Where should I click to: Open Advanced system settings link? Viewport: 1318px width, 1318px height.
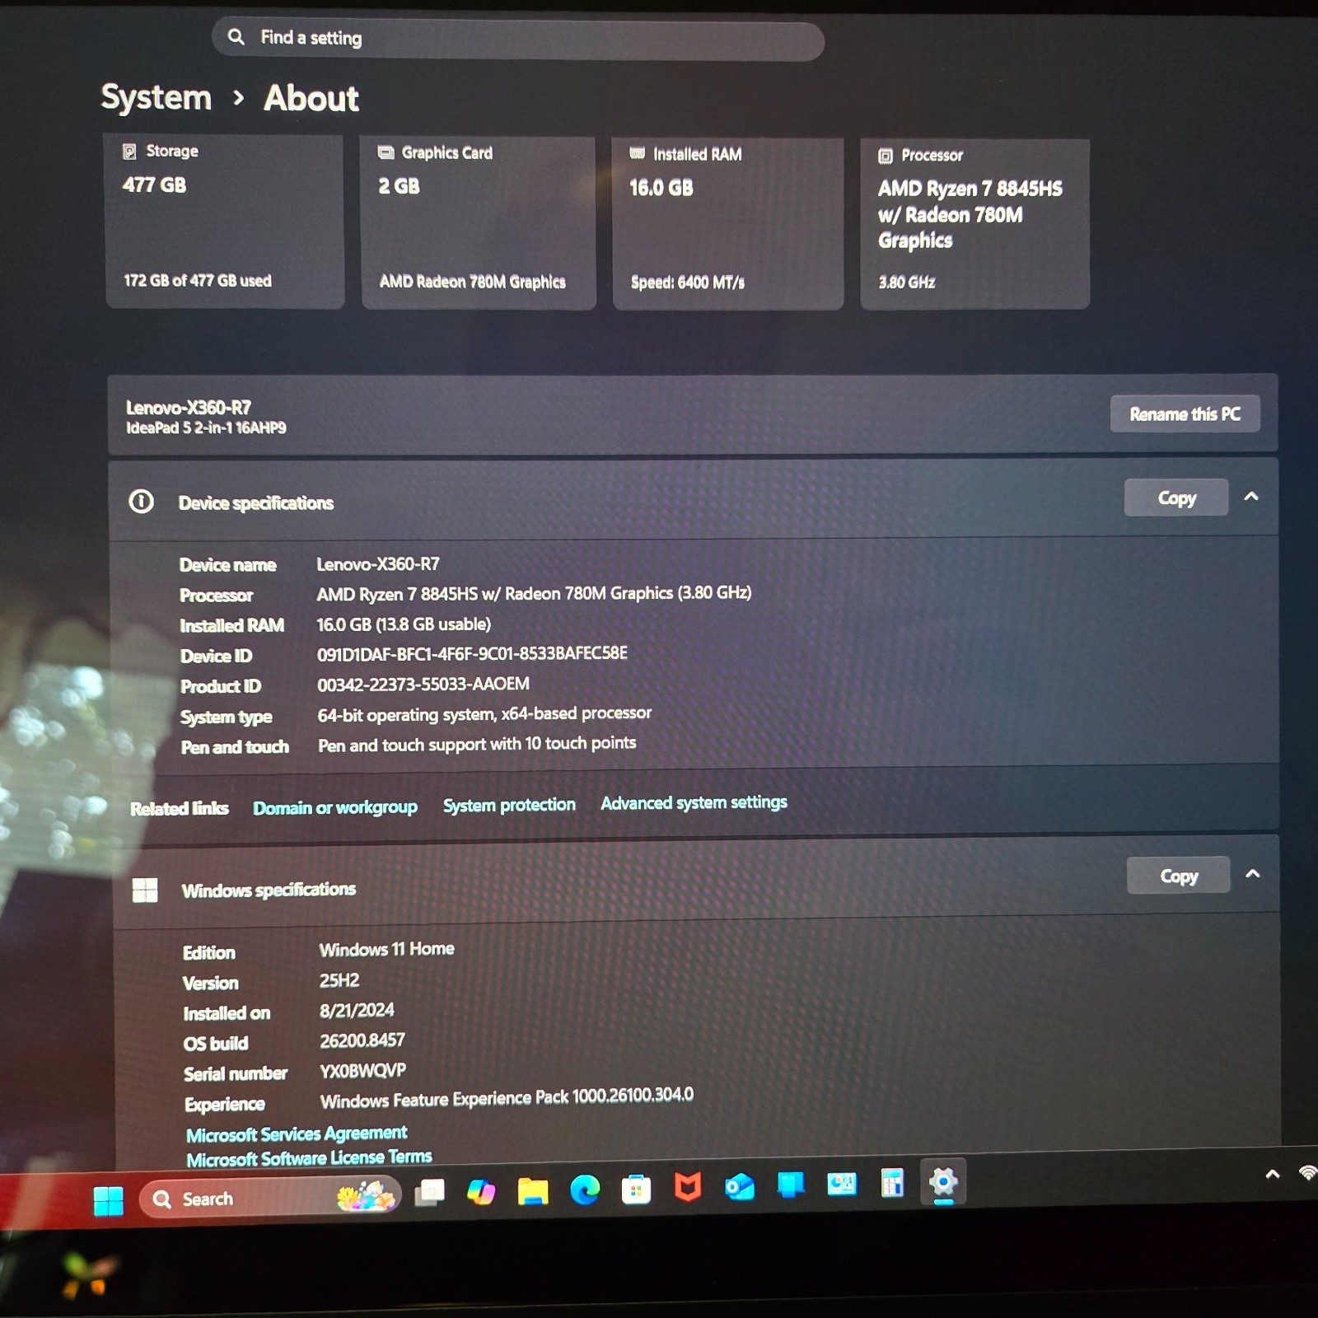pos(694,802)
